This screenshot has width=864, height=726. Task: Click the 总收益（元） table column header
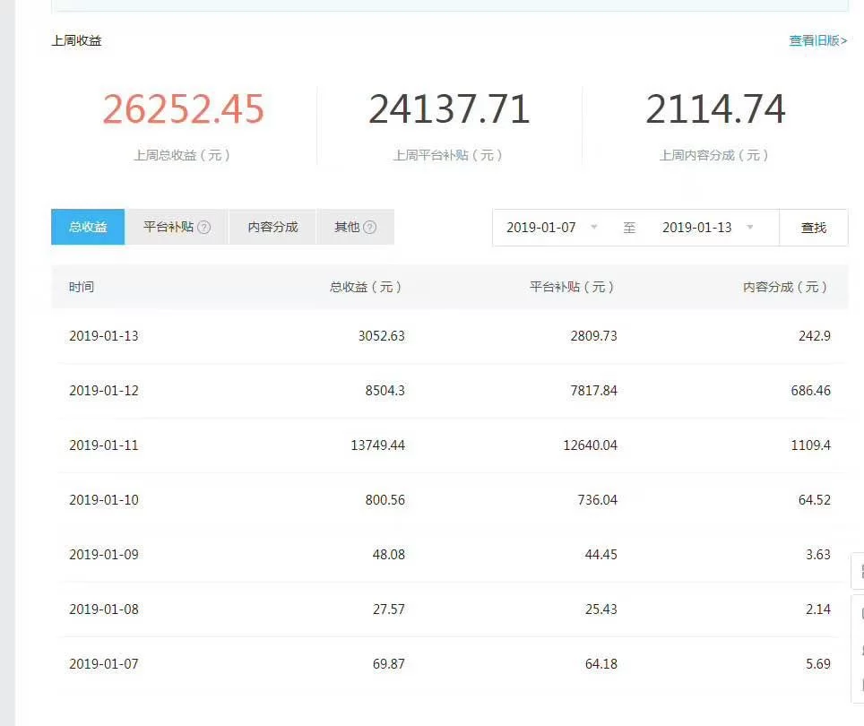(x=366, y=287)
